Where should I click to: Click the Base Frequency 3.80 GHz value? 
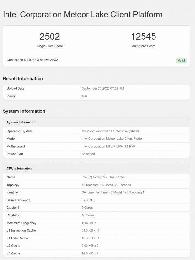click(88, 200)
